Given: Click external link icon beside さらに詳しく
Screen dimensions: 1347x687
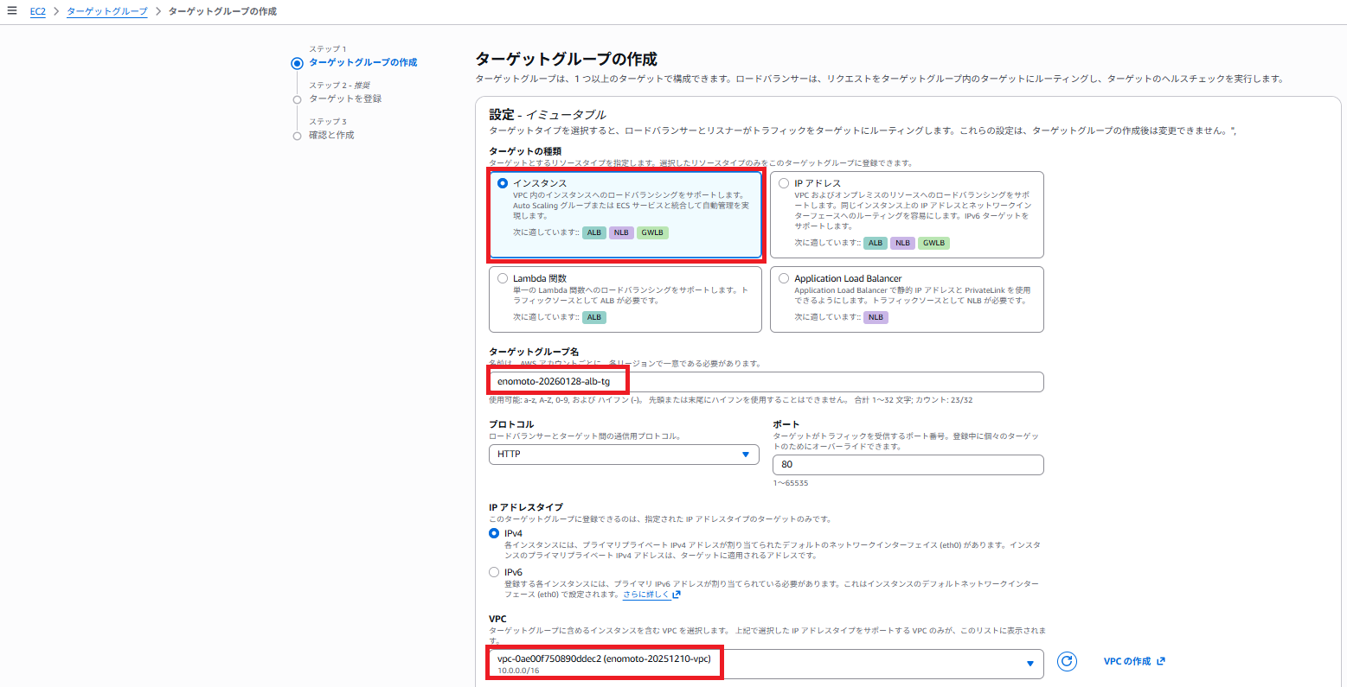Looking at the screenshot, I should pos(677,595).
